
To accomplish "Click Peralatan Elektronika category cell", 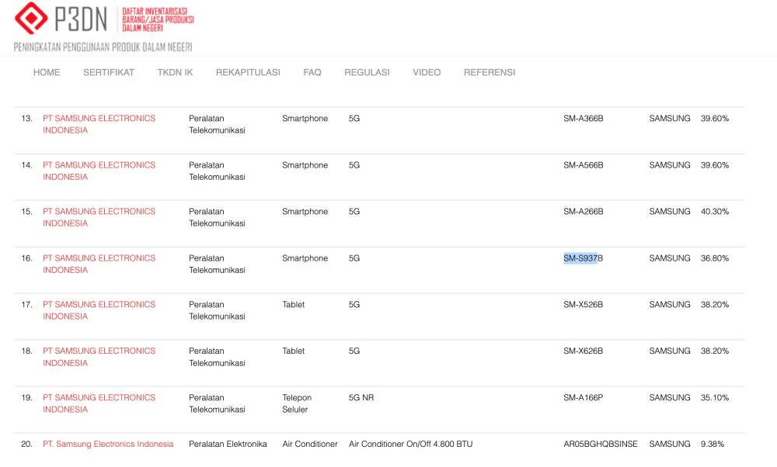I will [x=228, y=444].
